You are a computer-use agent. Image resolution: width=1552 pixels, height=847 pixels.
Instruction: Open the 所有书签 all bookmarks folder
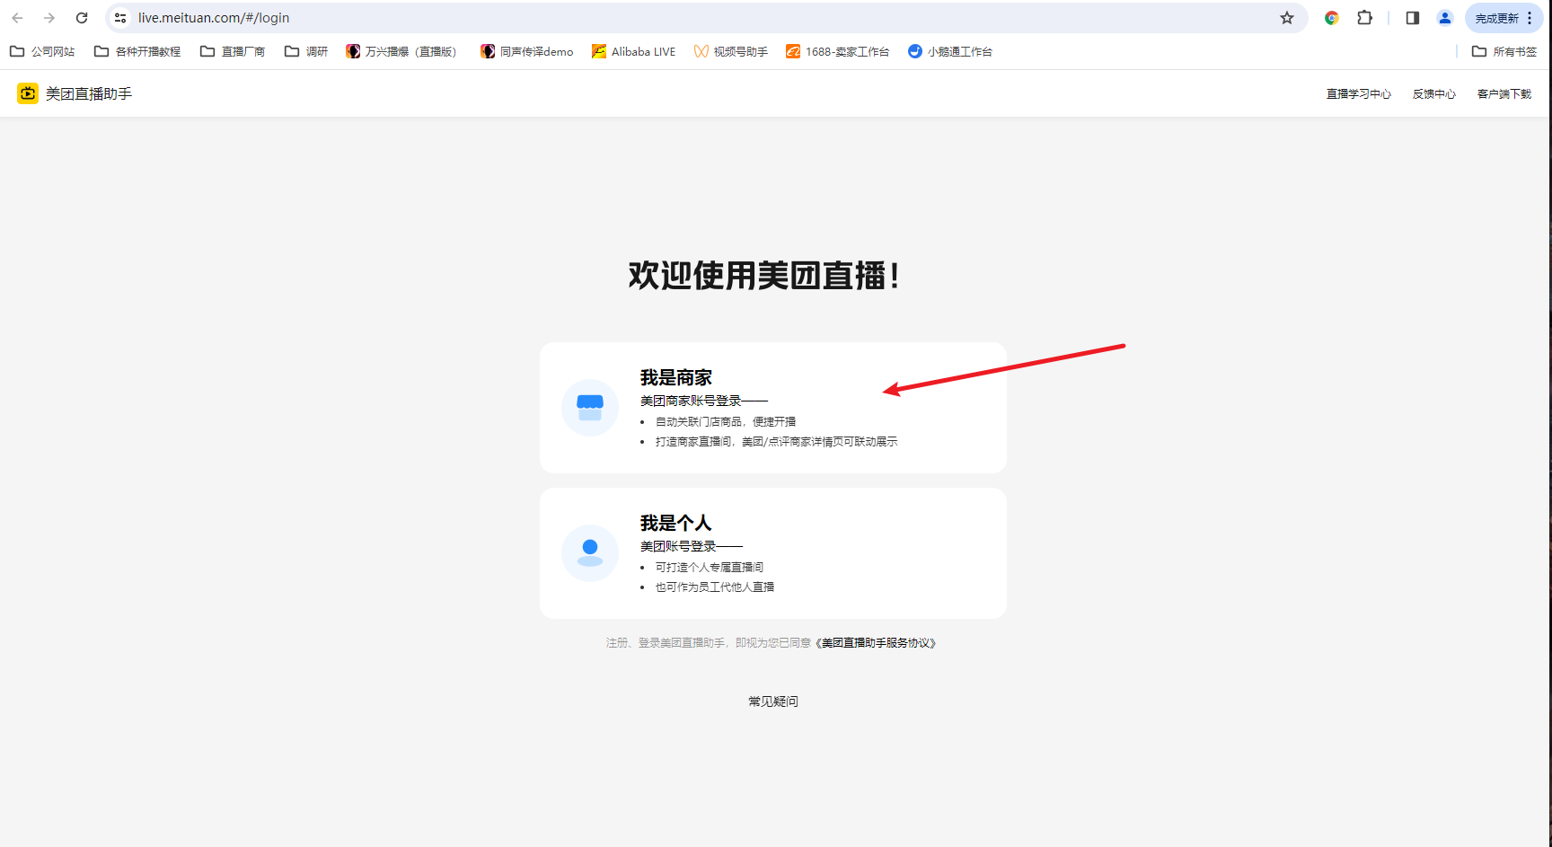pyautogui.click(x=1504, y=52)
